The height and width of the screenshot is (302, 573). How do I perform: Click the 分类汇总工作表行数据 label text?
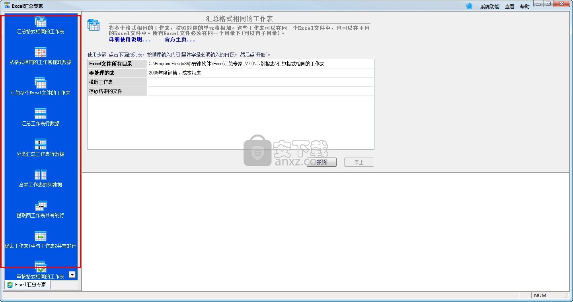coord(41,154)
